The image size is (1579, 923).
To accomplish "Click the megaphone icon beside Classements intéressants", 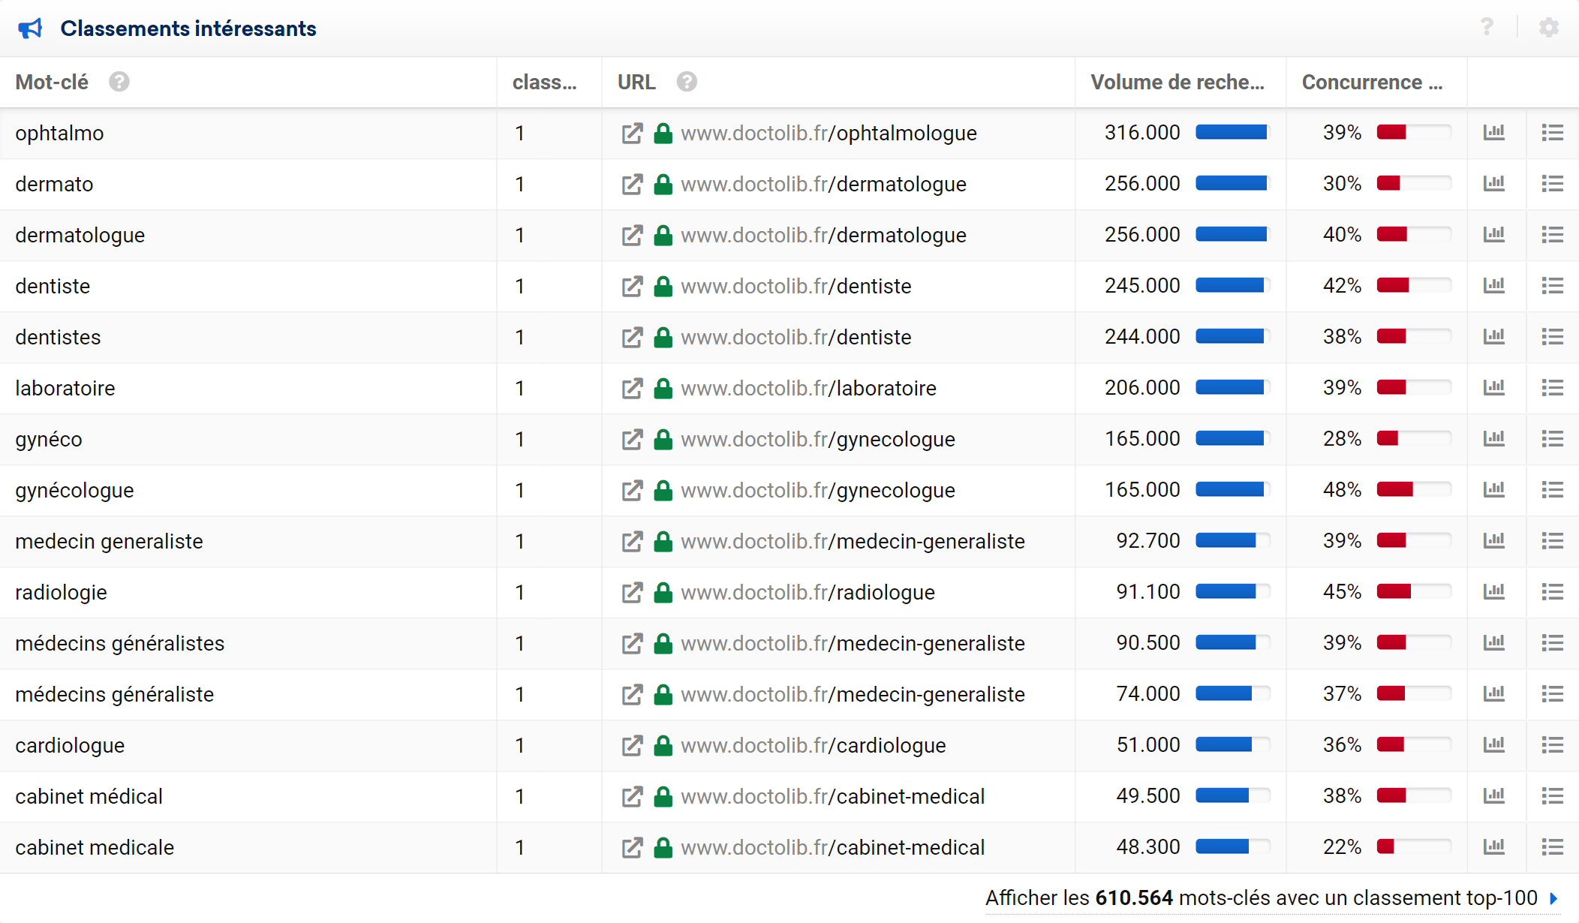I will pyautogui.click(x=30, y=29).
